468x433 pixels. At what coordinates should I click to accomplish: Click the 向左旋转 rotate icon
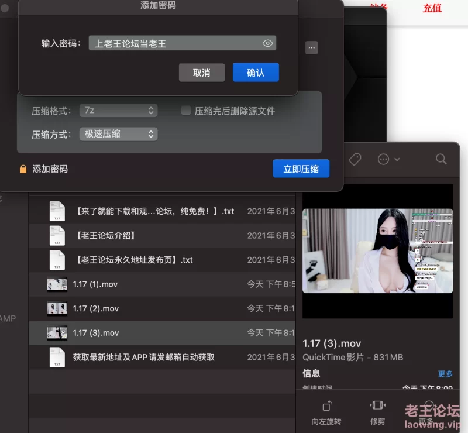pos(326,406)
